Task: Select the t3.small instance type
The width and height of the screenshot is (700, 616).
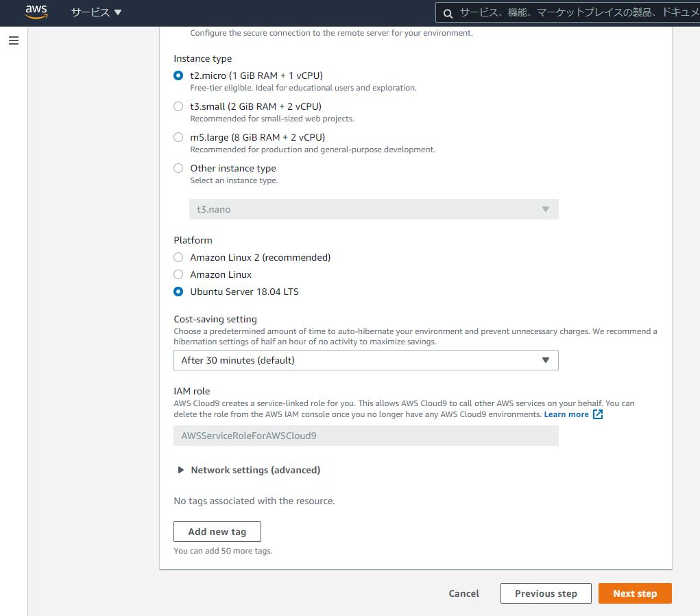Action: click(x=178, y=106)
